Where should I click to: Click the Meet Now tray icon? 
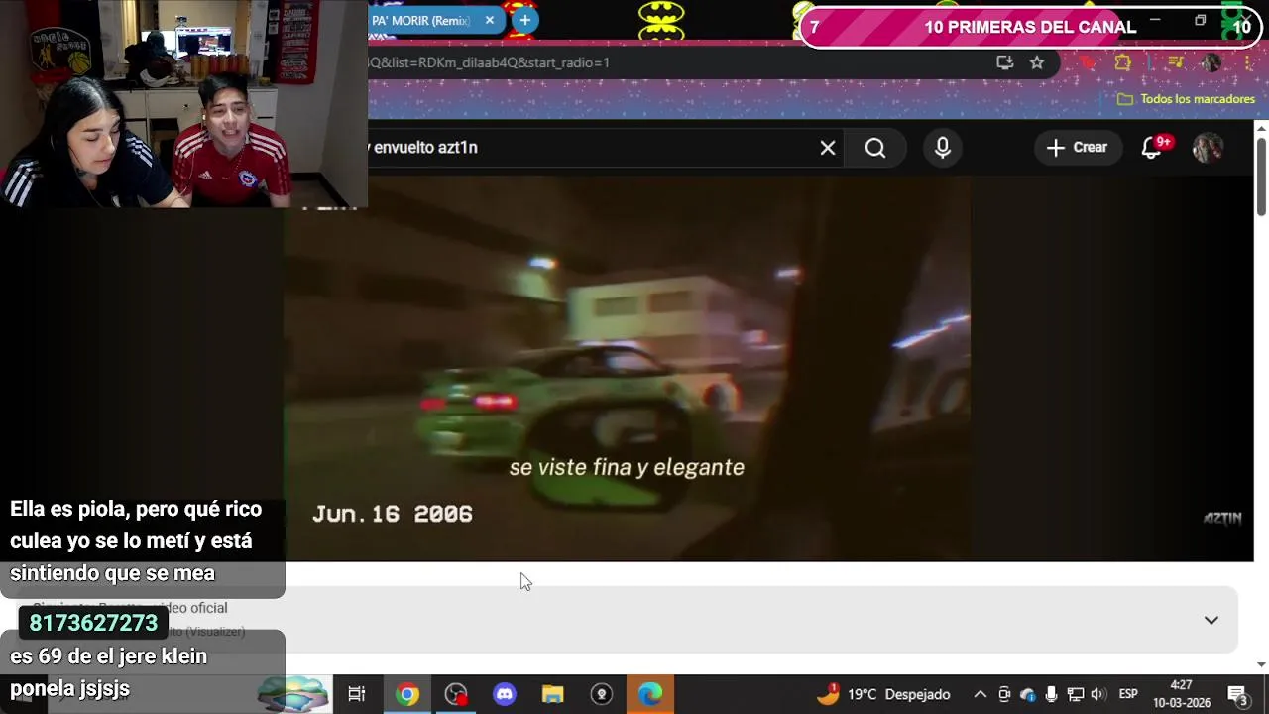pyautogui.click(x=1004, y=694)
